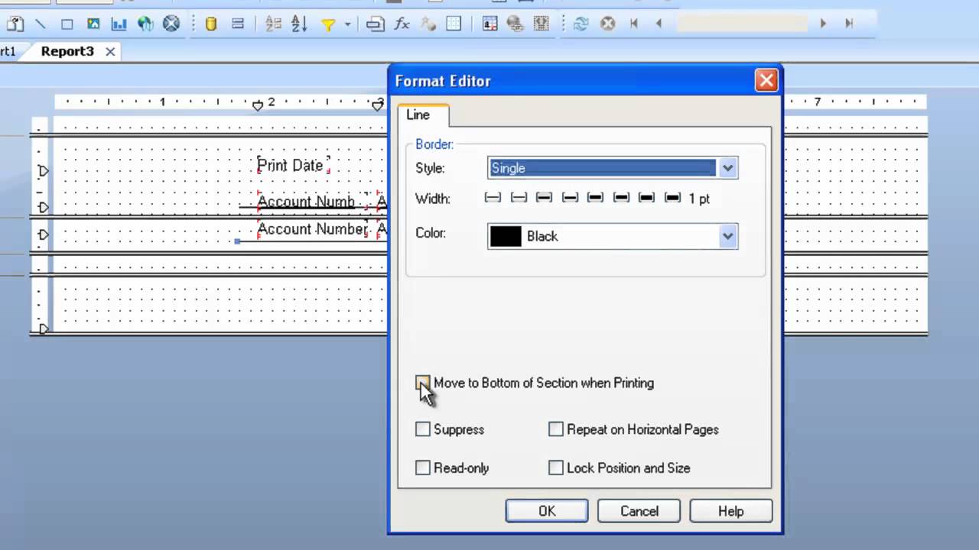This screenshot has width=979, height=550.
Task: Go to the first page arrow
Action: tap(633, 24)
